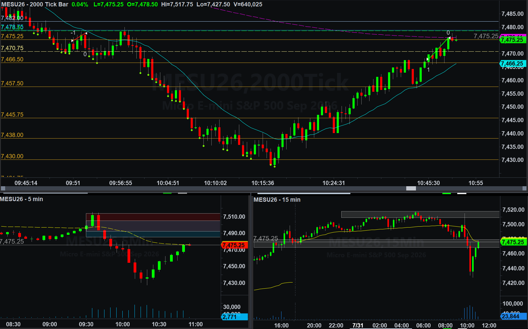Click the 11:00 time label on 5 min chart

(x=196, y=324)
